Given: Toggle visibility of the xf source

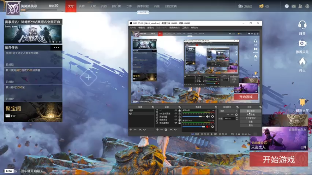Looking at the screenshot, I should coord(176,110).
